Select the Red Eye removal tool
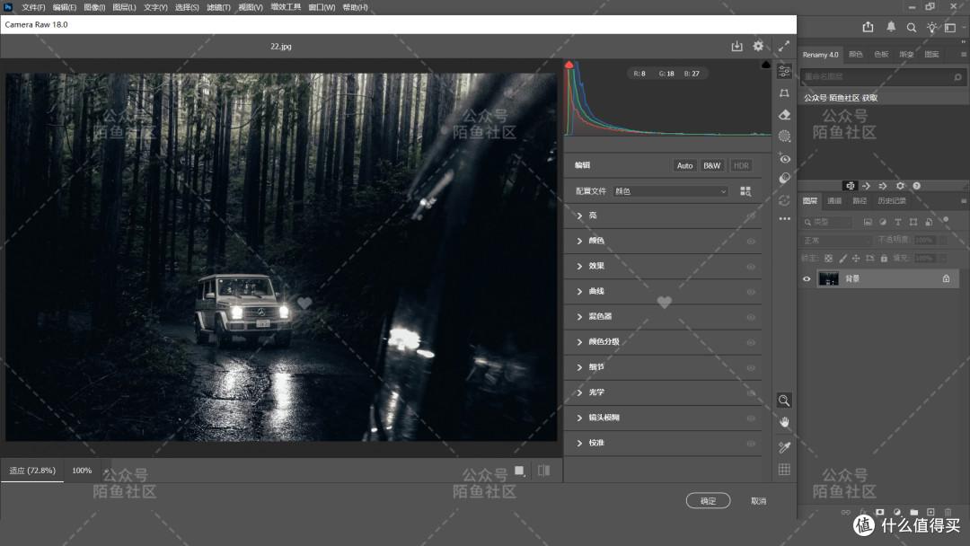 784,158
